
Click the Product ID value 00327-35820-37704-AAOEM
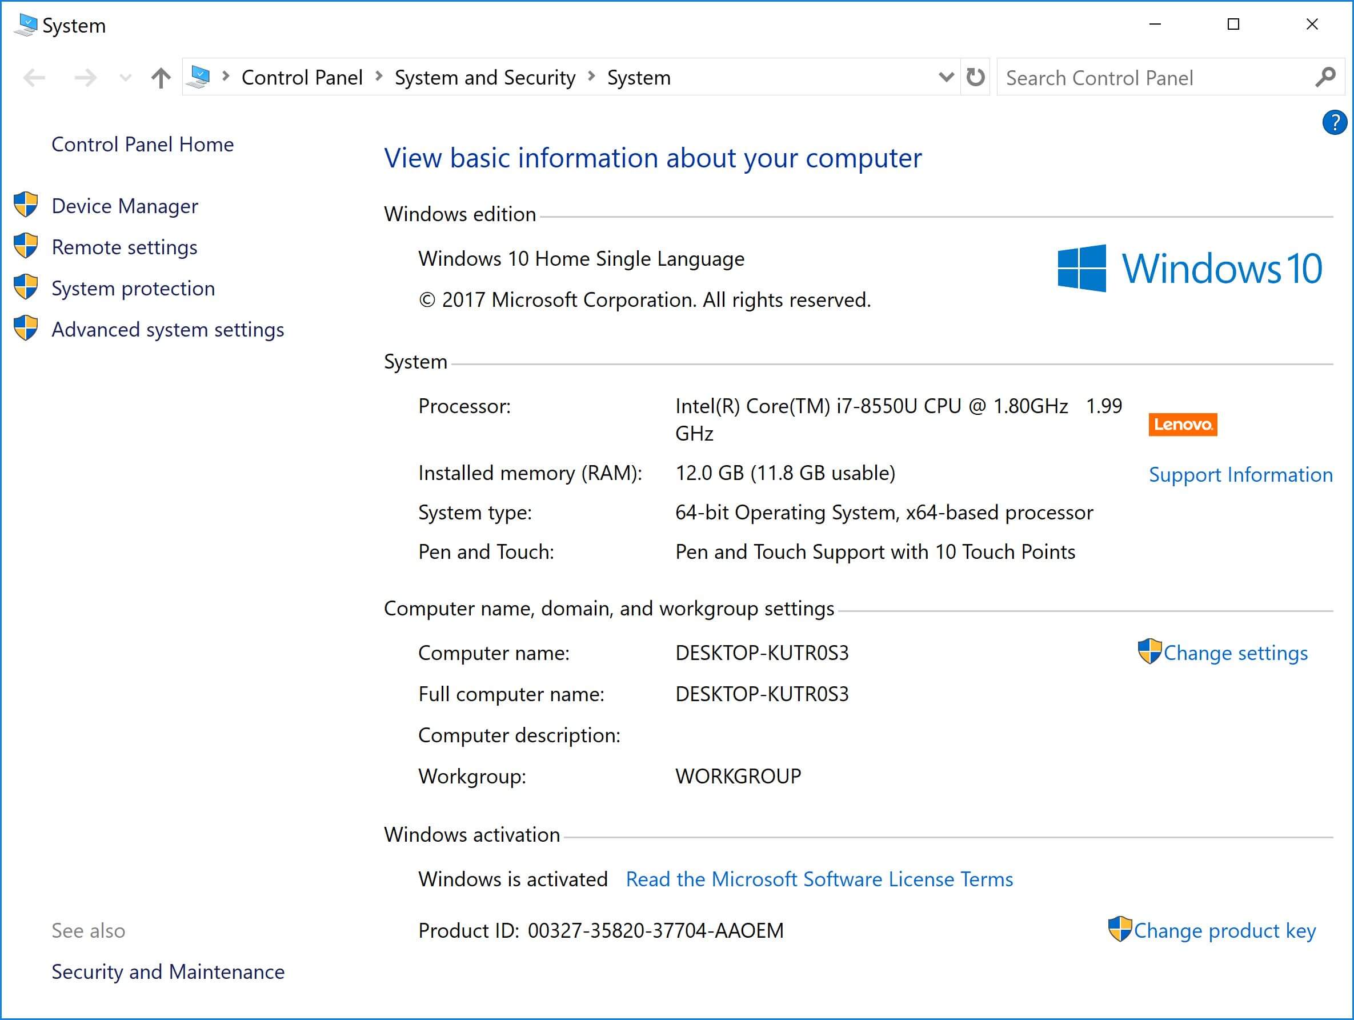pos(656,931)
